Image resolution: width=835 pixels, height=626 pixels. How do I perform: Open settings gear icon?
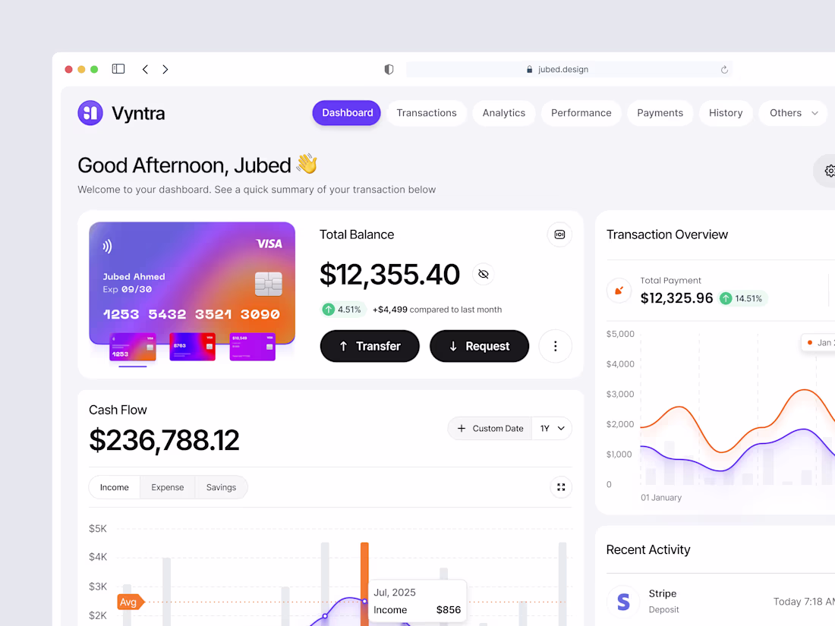[830, 171]
